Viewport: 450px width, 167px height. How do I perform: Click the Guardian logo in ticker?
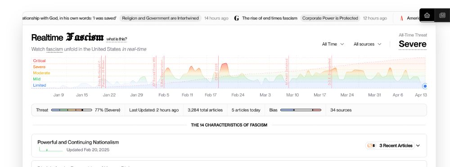(x=237, y=18)
